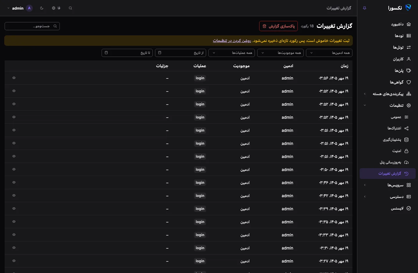This screenshot has width=418, height=273.
Task: Open the همه موجودیت‌ها filter dropdown
Action: tap(280, 53)
